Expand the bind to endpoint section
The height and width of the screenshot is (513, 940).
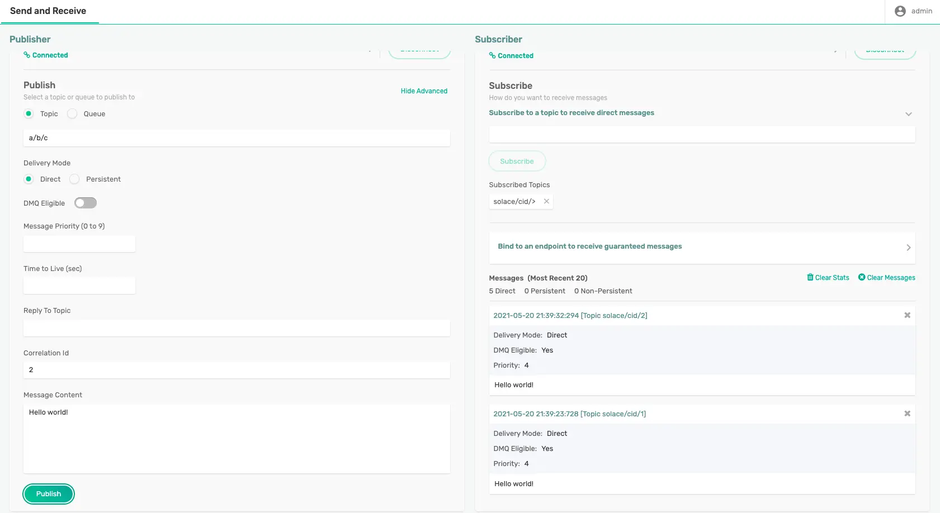909,248
